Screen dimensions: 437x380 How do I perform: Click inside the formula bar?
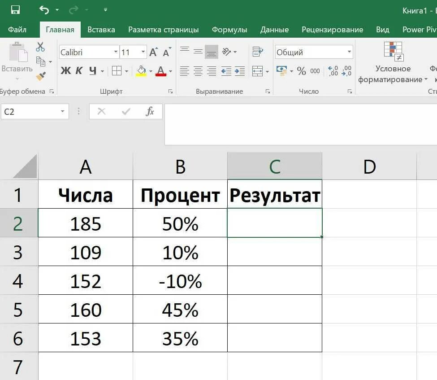(x=301, y=124)
